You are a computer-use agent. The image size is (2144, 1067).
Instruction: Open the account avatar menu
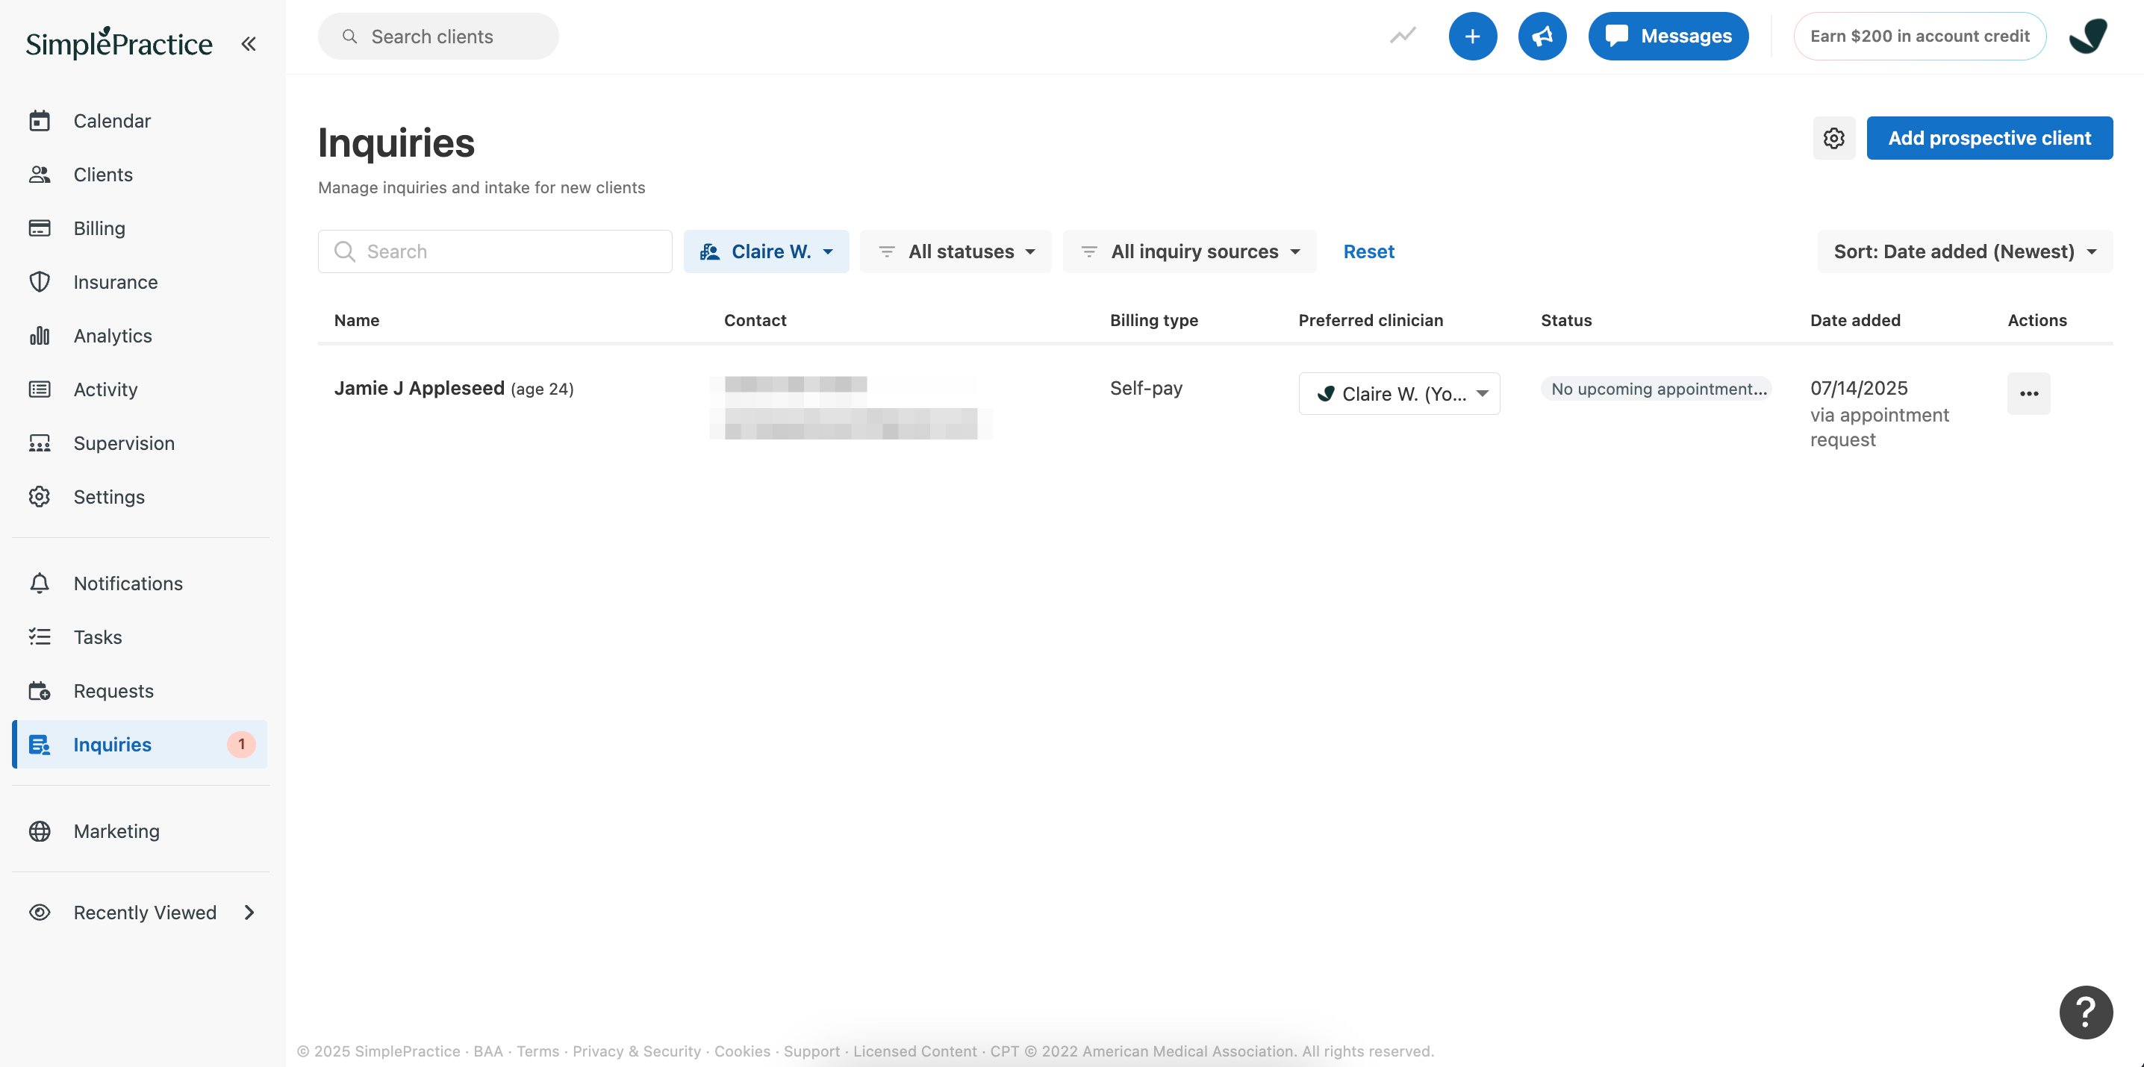[x=2088, y=36]
